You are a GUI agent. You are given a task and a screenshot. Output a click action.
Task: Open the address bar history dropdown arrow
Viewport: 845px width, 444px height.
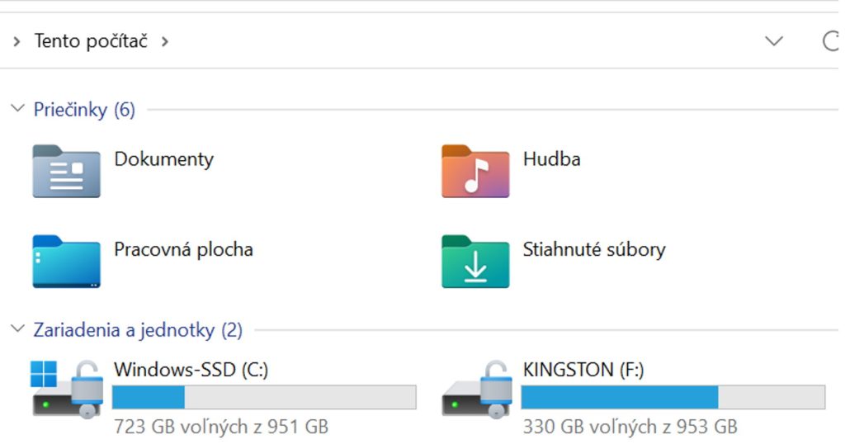774,41
